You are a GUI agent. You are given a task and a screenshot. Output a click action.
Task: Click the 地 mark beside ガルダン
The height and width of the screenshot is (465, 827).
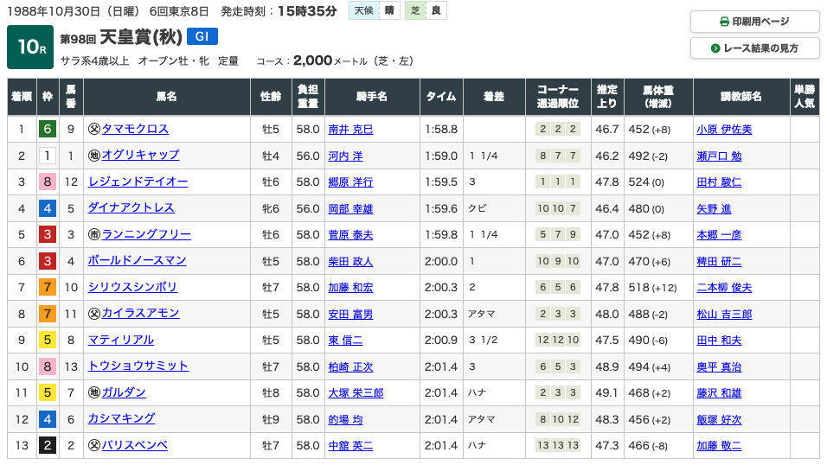pos(94,392)
